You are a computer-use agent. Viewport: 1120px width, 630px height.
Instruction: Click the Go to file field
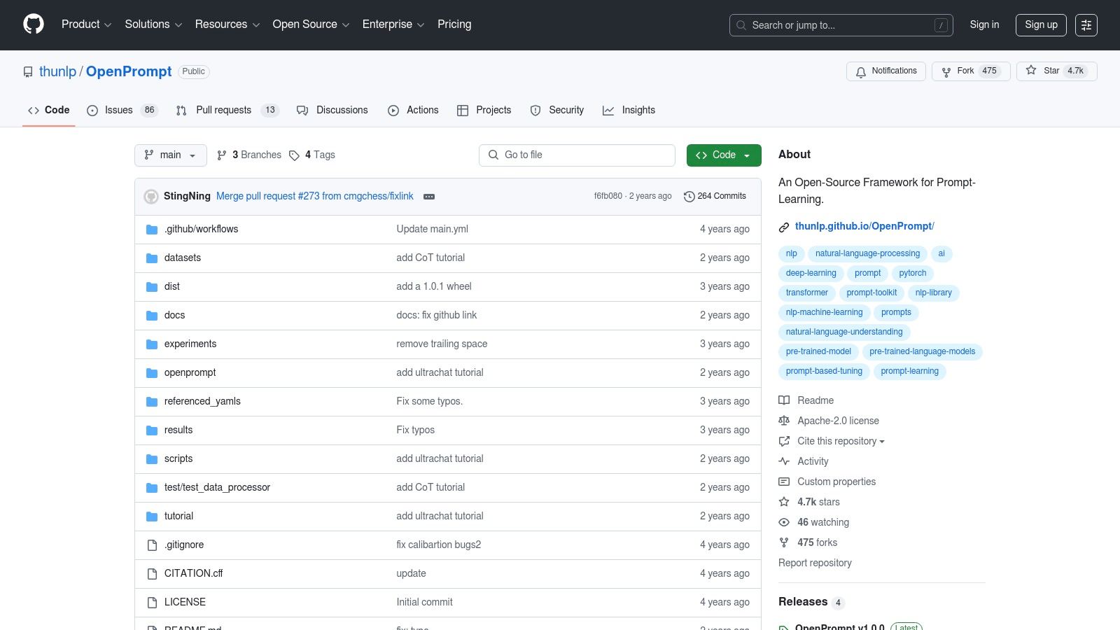[x=576, y=155]
